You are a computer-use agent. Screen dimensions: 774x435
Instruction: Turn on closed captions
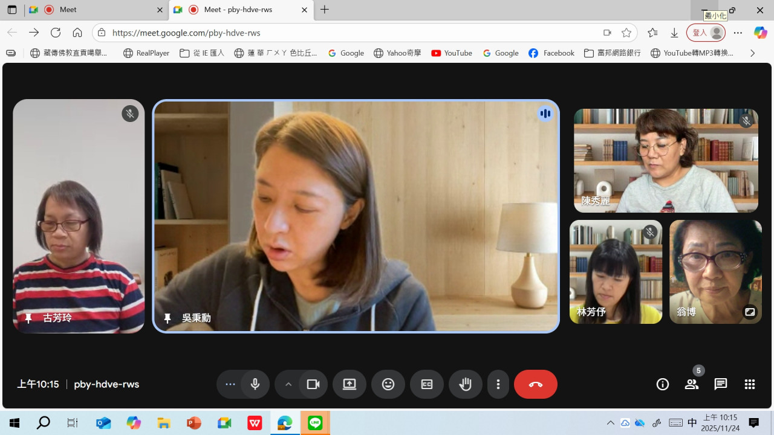point(427,384)
